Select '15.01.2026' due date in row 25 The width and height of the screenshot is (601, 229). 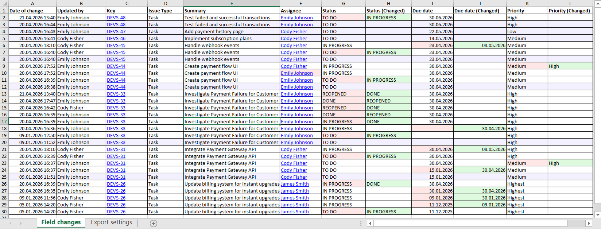coord(433,177)
